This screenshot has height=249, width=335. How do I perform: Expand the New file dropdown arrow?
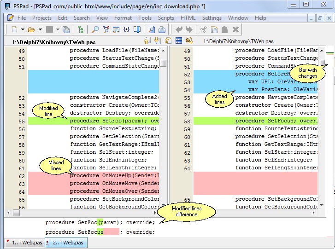point(23,30)
